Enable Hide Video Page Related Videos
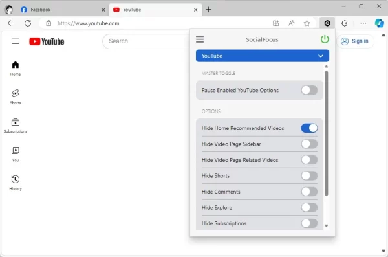The width and height of the screenshot is (388, 257). click(309, 160)
